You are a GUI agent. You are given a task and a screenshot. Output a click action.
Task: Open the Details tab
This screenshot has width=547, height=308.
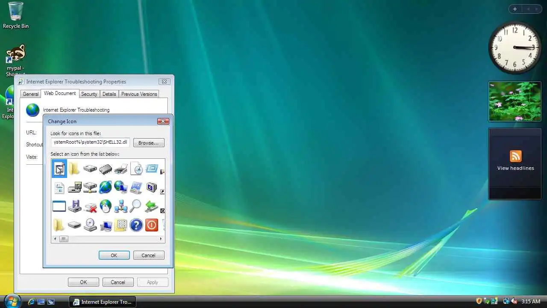[109, 94]
